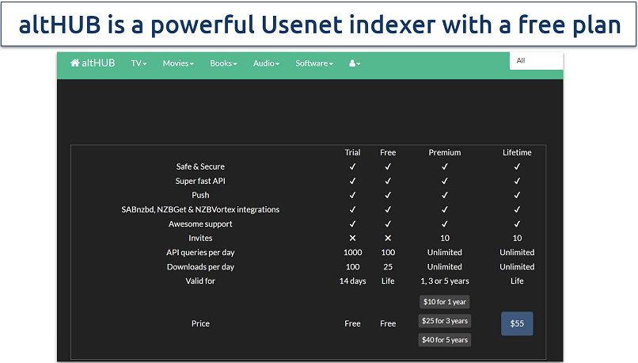The height and width of the screenshot is (363, 638).
Task: Click the Invites X mark under Free
Action: pos(388,239)
